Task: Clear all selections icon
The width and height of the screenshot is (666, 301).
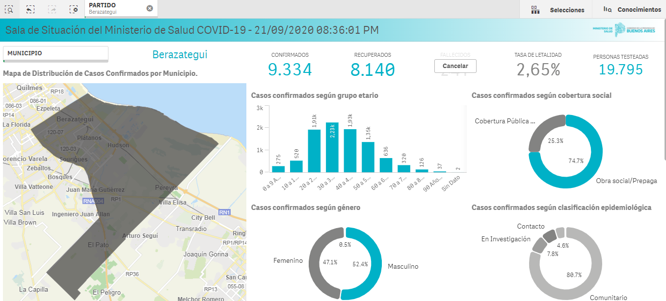Action: [x=74, y=9]
